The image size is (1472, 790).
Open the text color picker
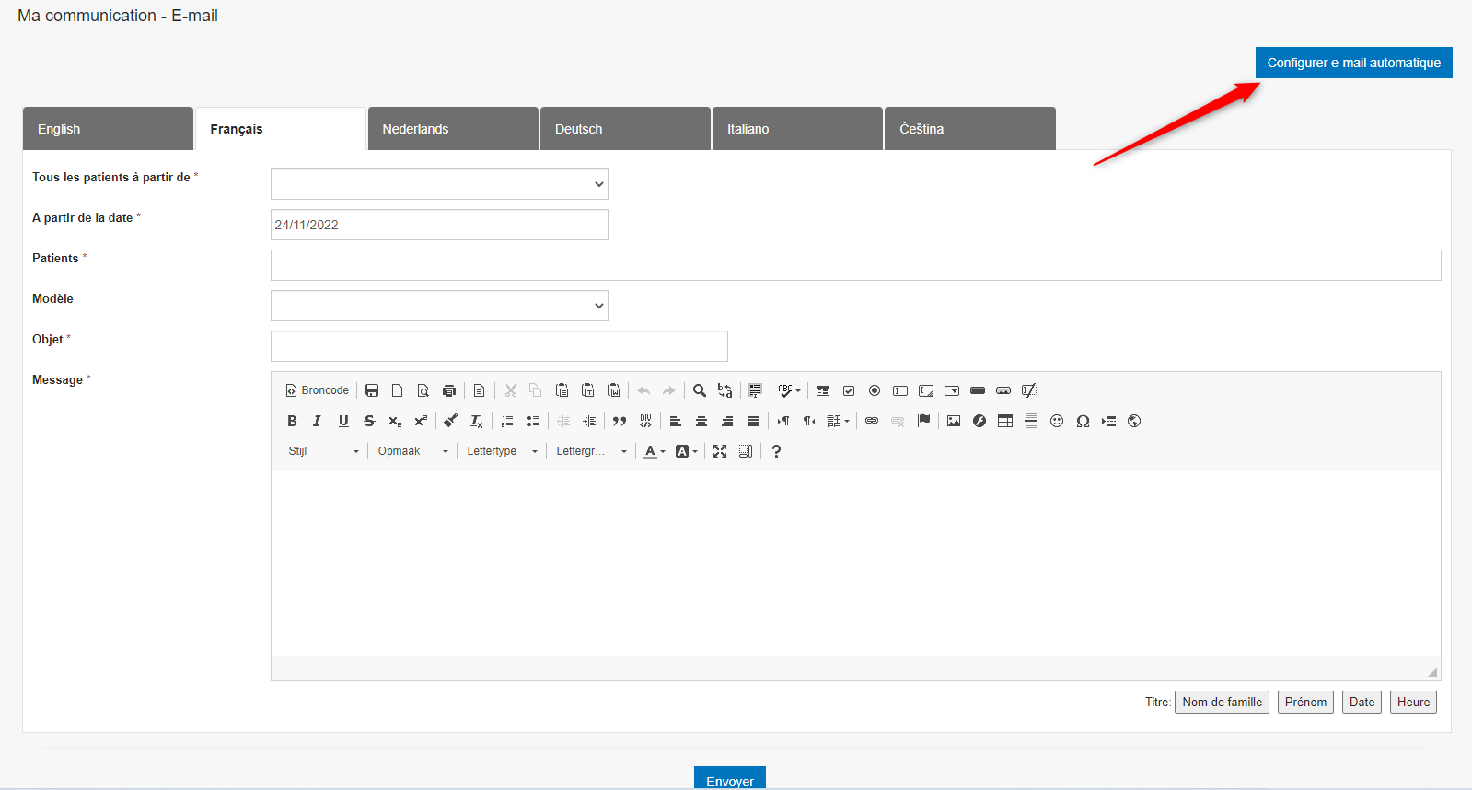coord(655,451)
